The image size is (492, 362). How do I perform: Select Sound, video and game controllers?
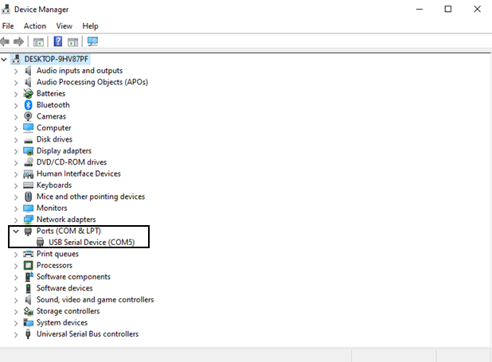[95, 300]
